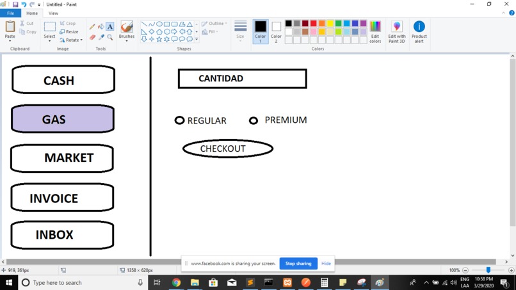Select the Magnifier tool
The width and height of the screenshot is (516, 290).
[x=110, y=38]
